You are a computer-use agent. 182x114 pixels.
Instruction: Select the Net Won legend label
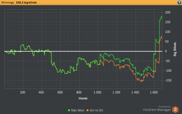pyautogui.click(x=78, y=110)
